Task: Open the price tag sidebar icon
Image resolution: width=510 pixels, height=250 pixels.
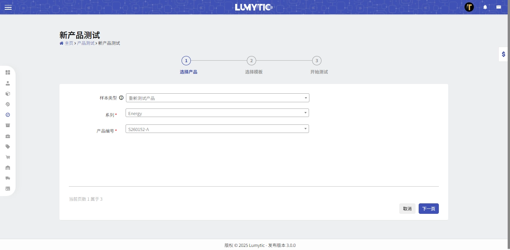Action: coord(8,147)
